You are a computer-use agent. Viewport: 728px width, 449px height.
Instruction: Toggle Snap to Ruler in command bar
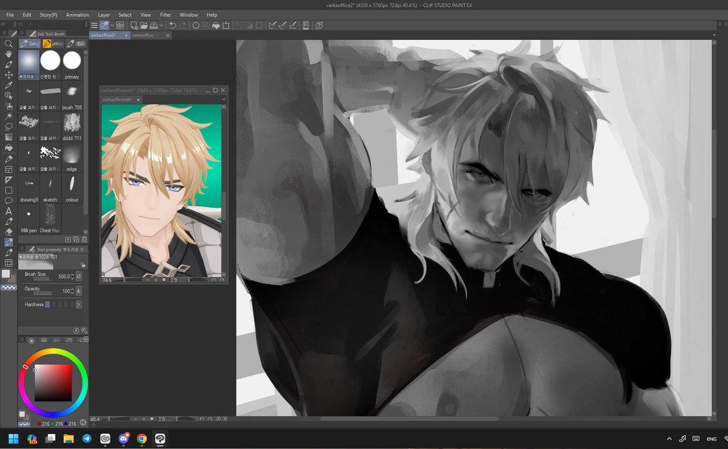click(272, 25)
